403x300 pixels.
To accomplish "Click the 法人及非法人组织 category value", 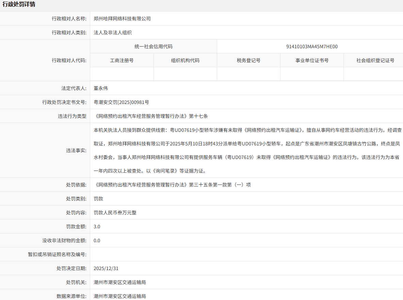I will click(x=113, y=33).
